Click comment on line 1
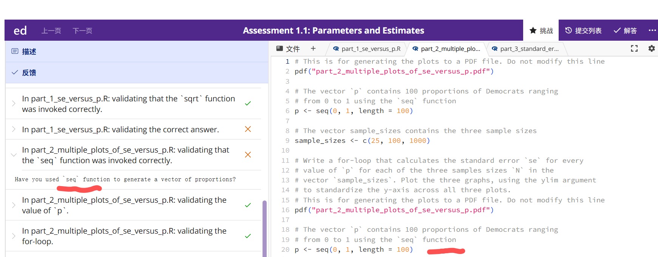The image size is (658, 257). click(x=449, y=61)
